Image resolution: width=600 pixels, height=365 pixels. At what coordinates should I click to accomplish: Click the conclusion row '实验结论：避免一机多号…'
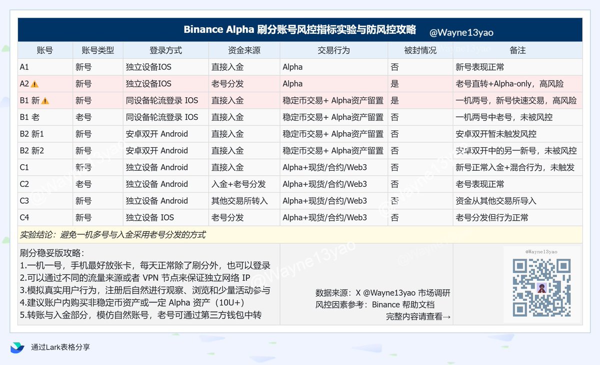[x=300, y=235]
